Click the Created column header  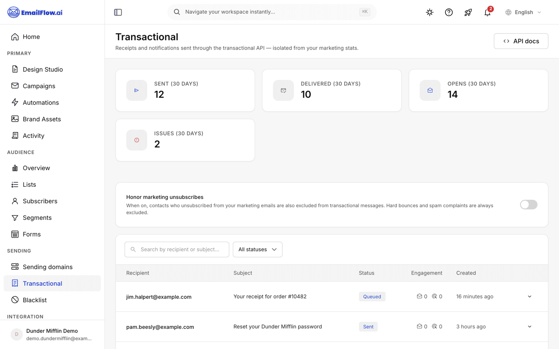(466, 273)
